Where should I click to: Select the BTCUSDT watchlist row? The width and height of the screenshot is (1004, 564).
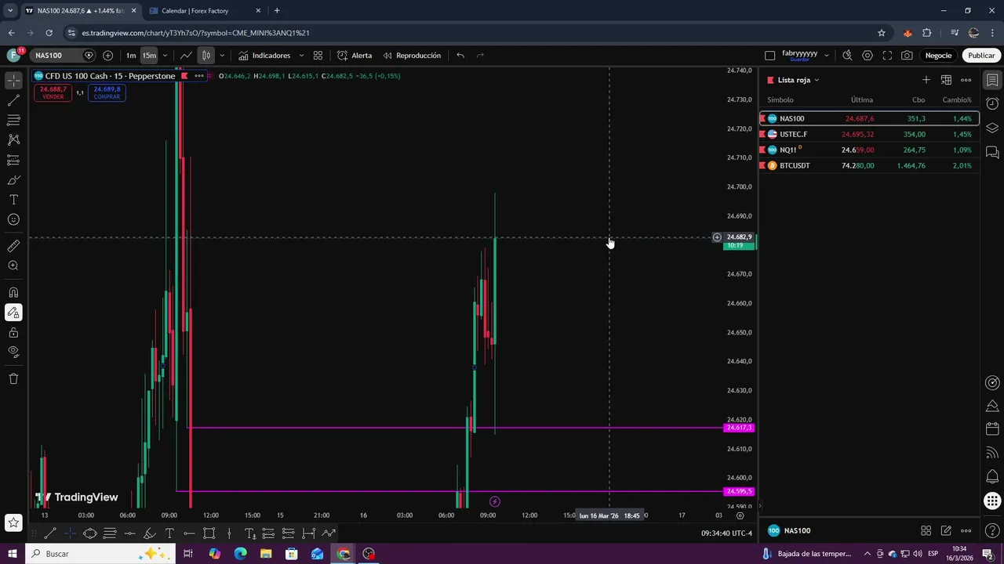(869, 165)
